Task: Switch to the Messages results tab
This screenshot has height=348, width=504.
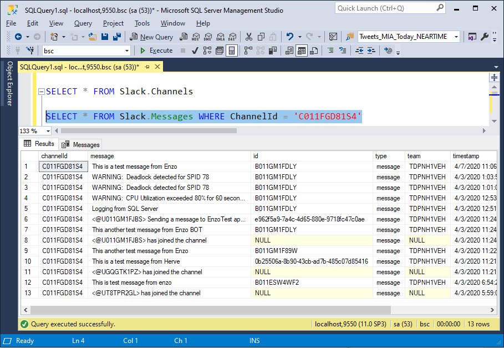Action: click(x=81, y=145)
